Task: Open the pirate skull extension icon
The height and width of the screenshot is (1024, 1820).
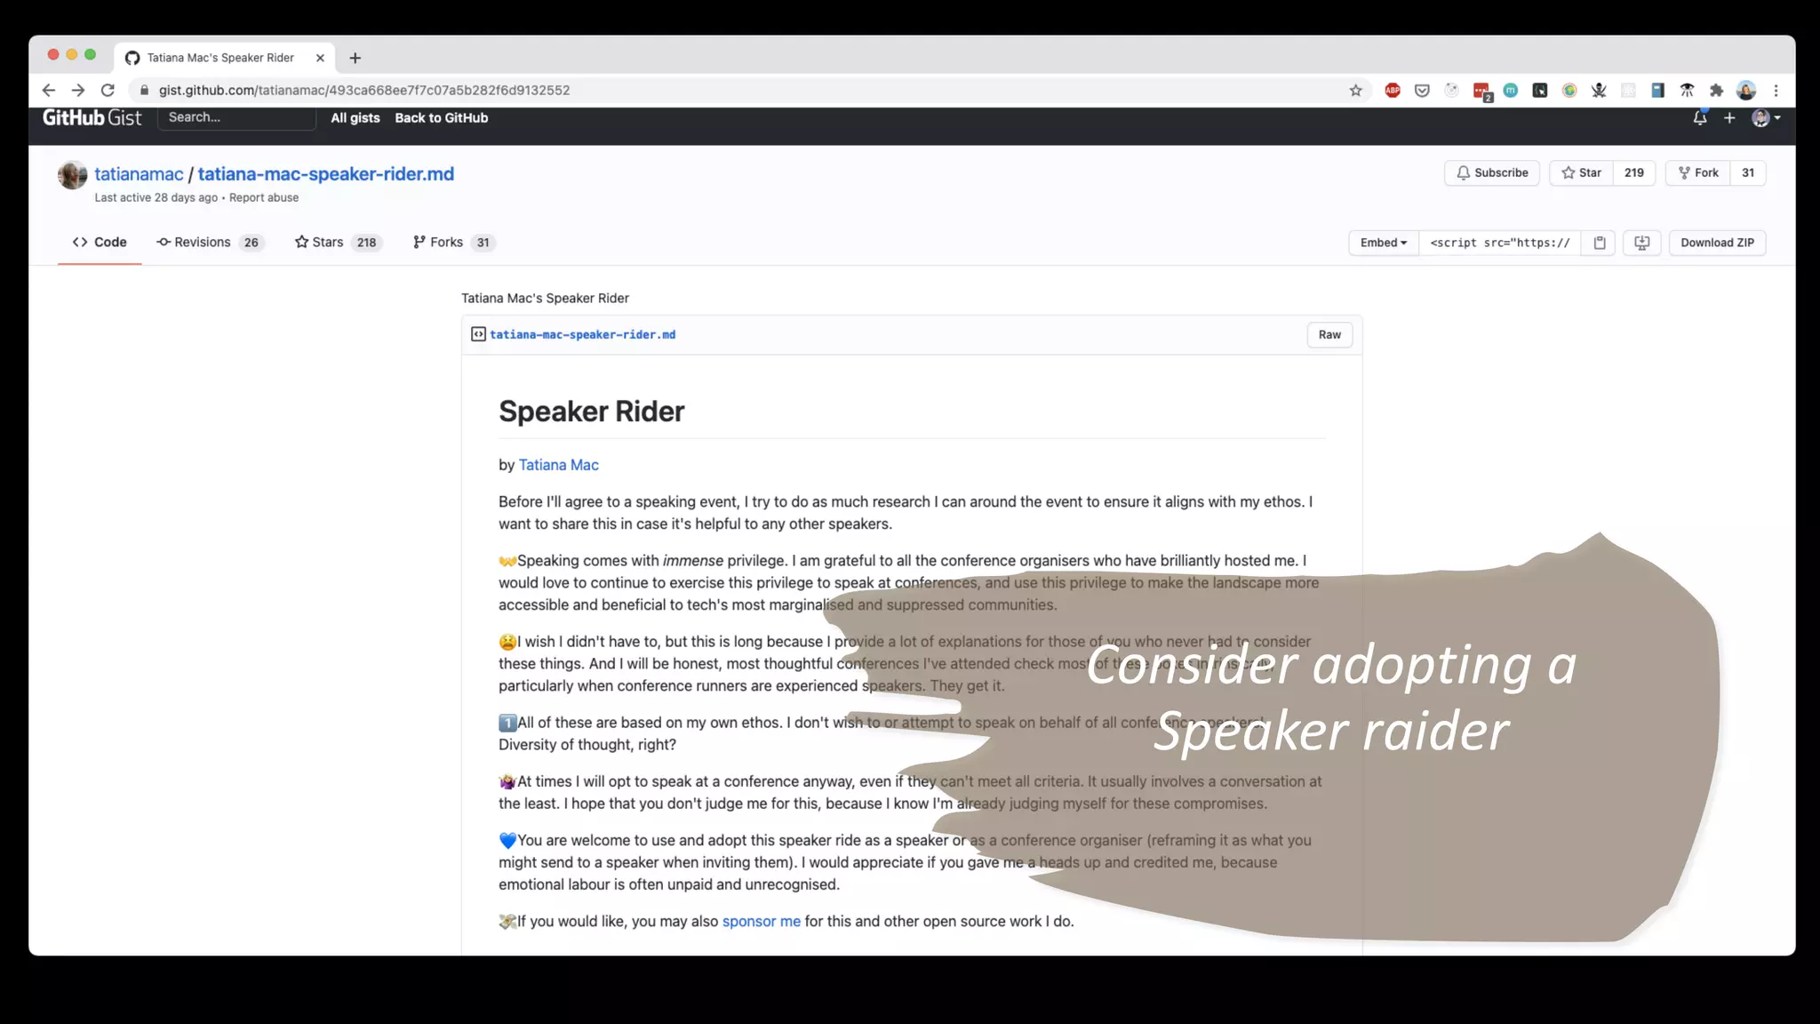Action: point(1599,90)
